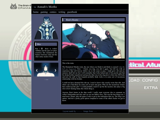
Task: Select the first slider pagination dot
Action: [x=44, y=80]
